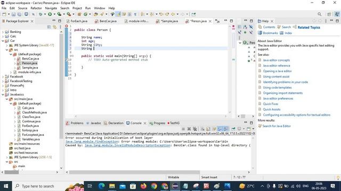Screen dimensions: 341x191
Task: Show the hidden editor tabs list
Action: pos(217,21)
